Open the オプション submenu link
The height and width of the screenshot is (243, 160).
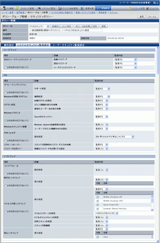pos(114,13)
